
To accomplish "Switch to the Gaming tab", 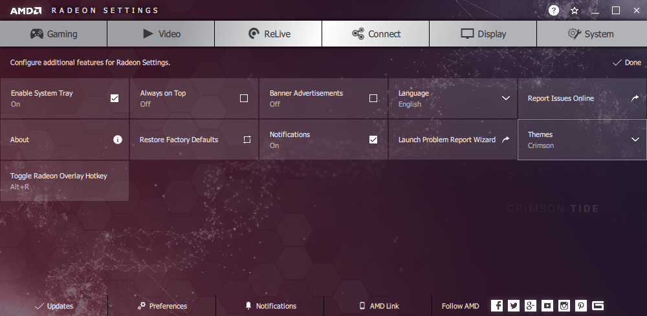I will point(54,34).
